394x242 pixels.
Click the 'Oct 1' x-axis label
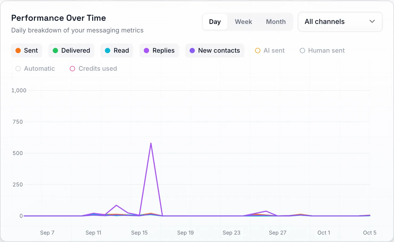coord(324,233)
